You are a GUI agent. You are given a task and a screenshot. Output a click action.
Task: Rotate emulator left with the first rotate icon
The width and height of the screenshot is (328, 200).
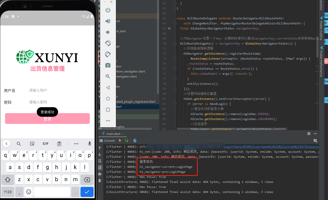tap(108, 43)
